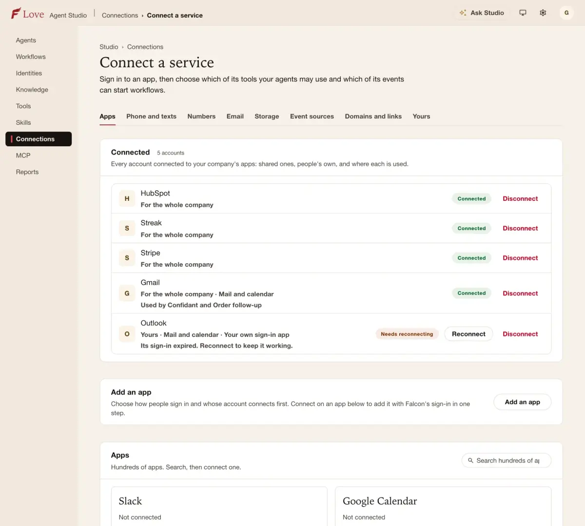Click Studio breadcrumb link
The height and width of the screenshot is (526, 585).
click(x=109, y=47)
